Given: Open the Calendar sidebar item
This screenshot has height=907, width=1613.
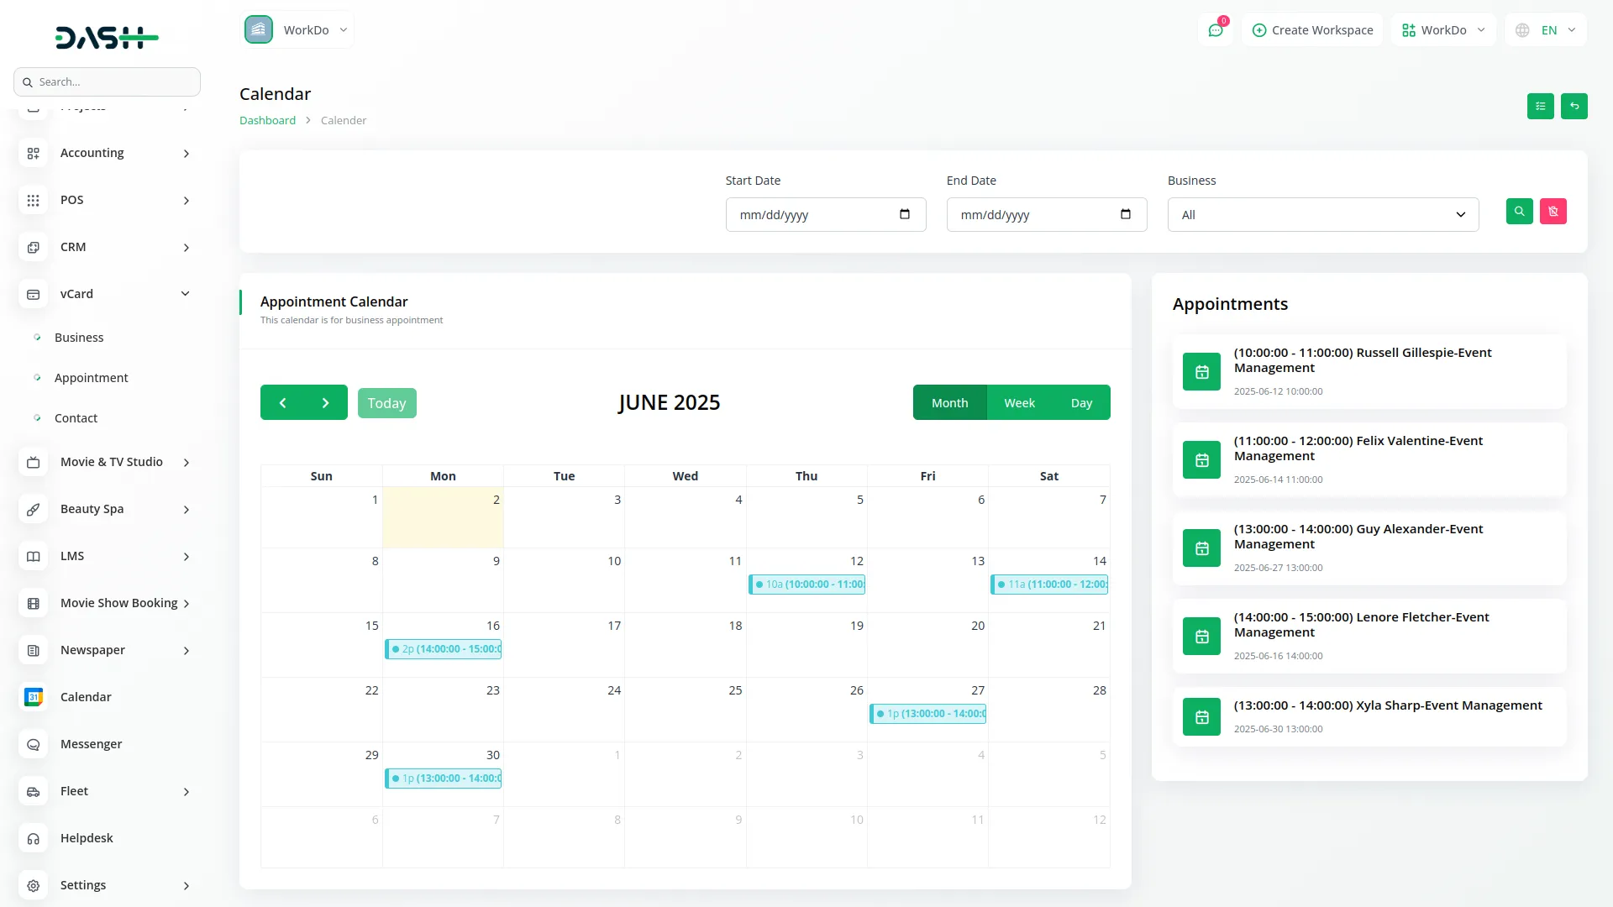Looking at the screenshot, I should (x=86, y=697).
